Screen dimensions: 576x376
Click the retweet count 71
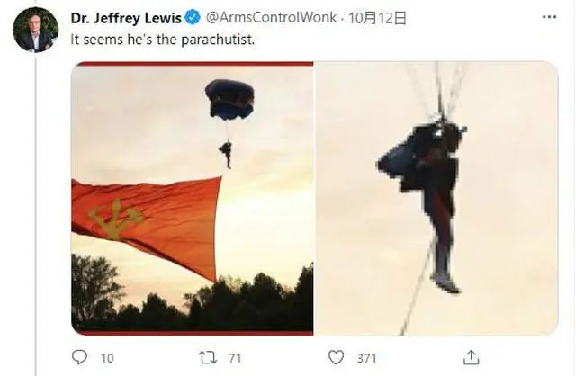[235, 358]
